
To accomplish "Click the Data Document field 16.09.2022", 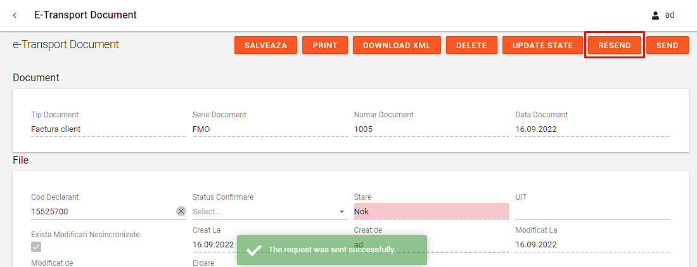I will coord(592,129).
